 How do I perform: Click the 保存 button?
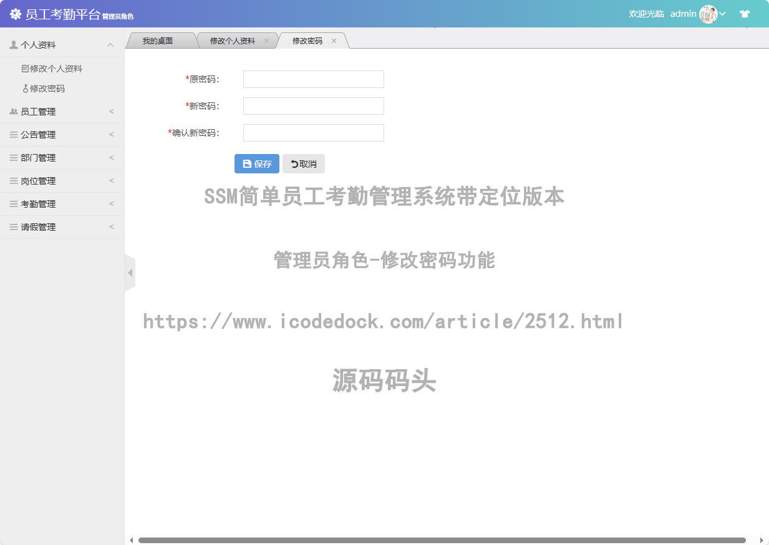pos(257,164)
